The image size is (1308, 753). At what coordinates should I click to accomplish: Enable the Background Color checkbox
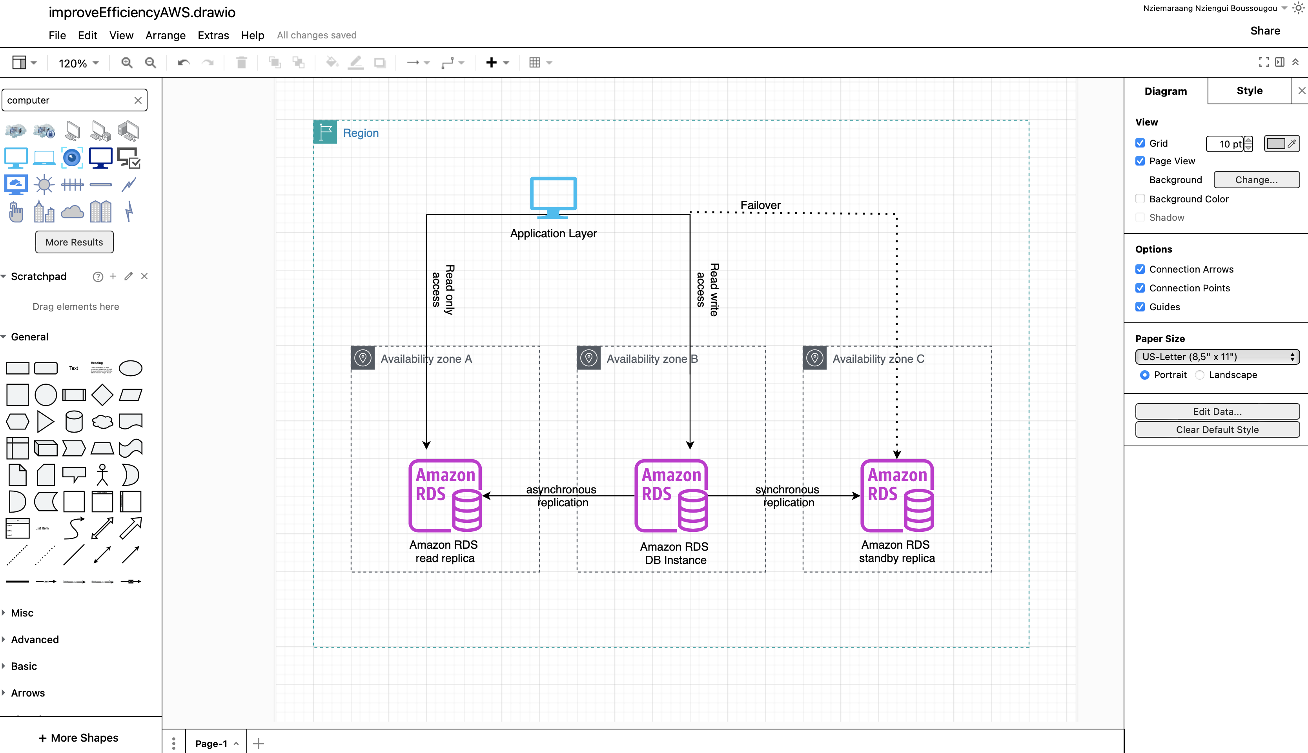[1140, 198]
